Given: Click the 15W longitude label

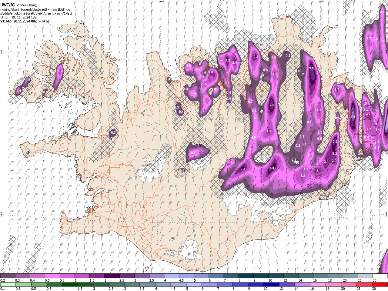Looking at the screenshot, I should click(x=321, y=2).
